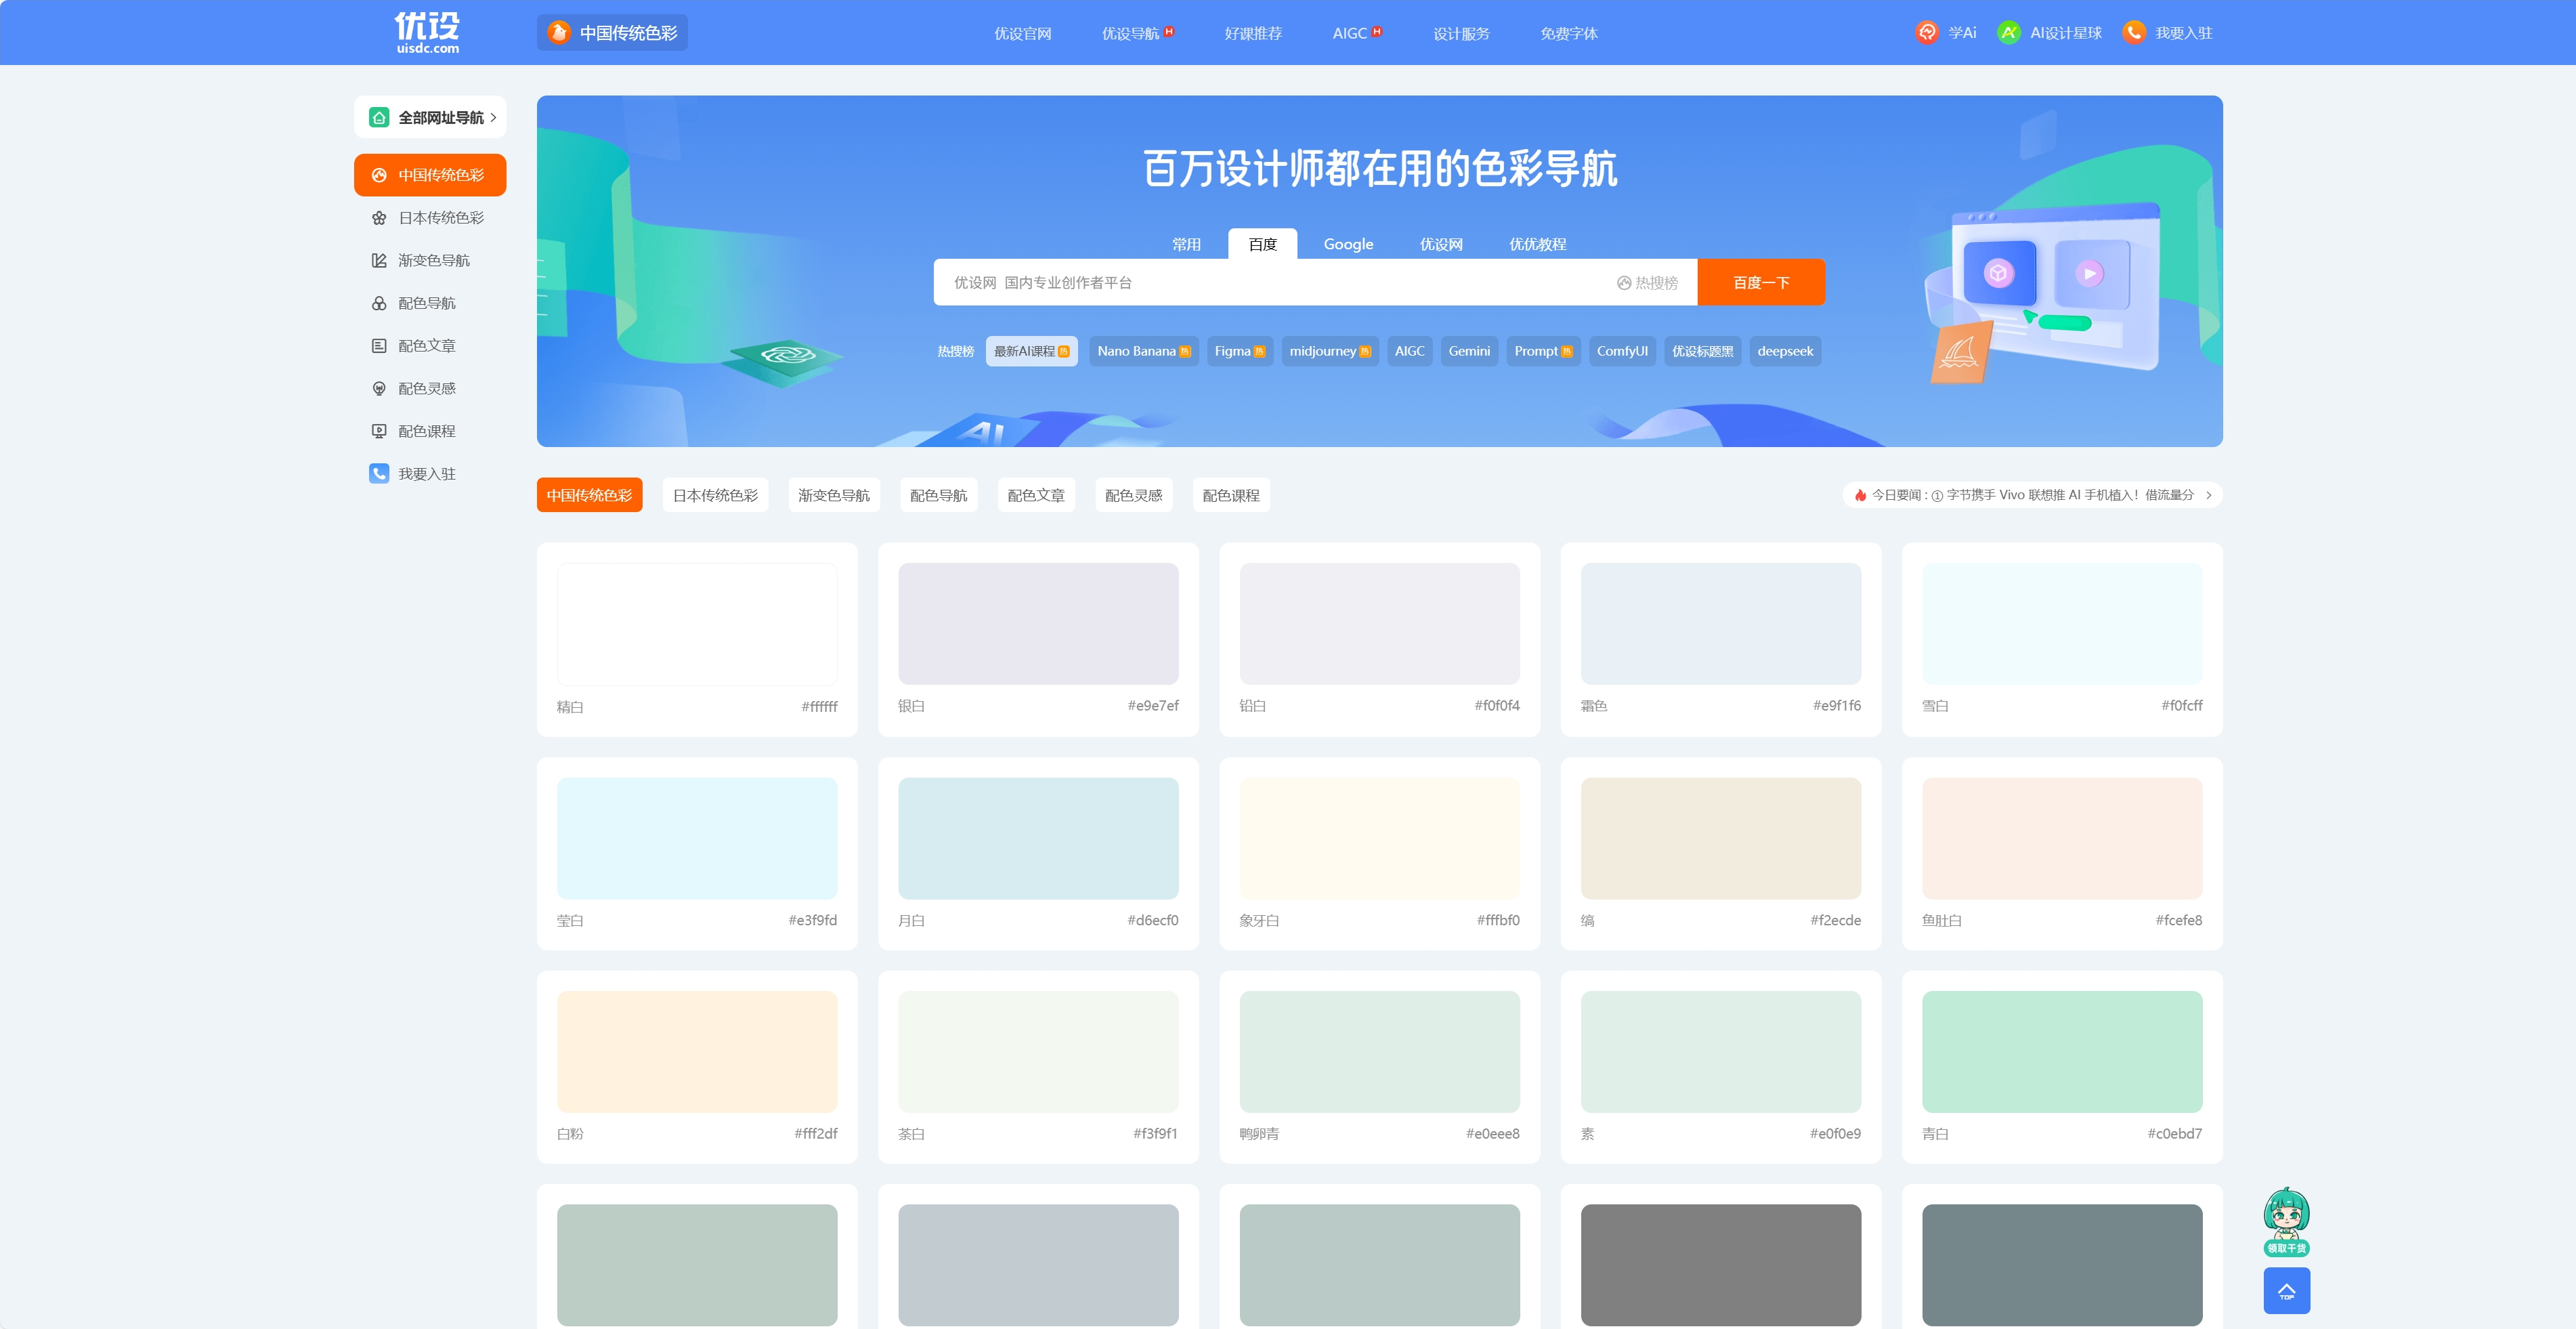2576x1329 pixels.
Task: Pick the 青白 #c0ebd7 color swatch
Action: [x=2061, y=1051]
